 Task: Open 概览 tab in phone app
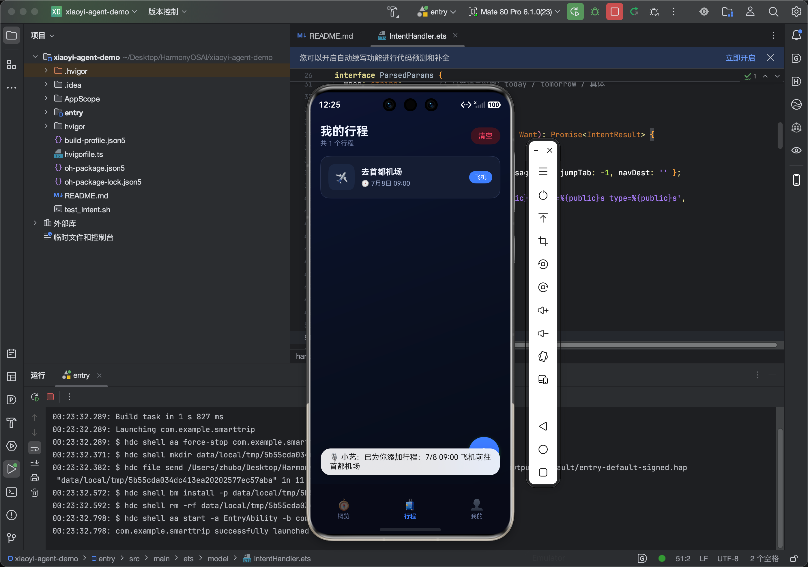coord(343,509)
